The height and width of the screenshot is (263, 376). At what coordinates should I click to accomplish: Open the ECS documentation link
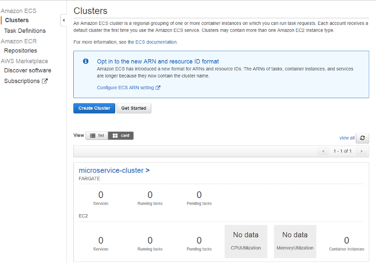point(156,42)
